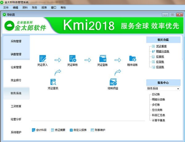Open the 凭证审核 voucher audit icon
185x142 pixels.
73,58
